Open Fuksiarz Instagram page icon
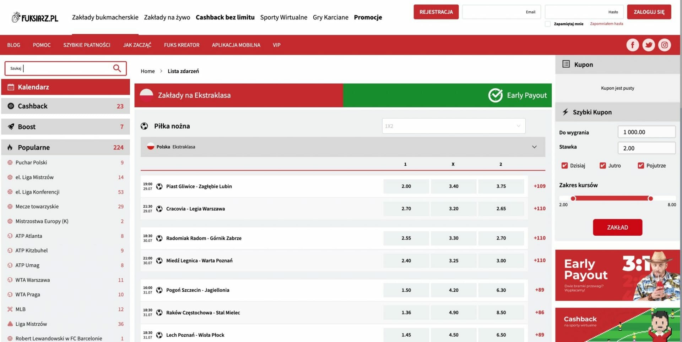This screenshot has width=682, height=342. point(664,45)
